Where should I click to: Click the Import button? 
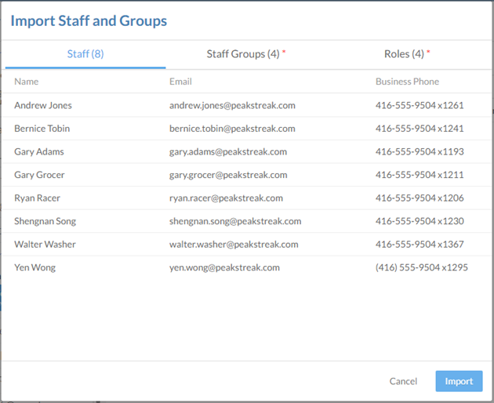coord(459,381)
